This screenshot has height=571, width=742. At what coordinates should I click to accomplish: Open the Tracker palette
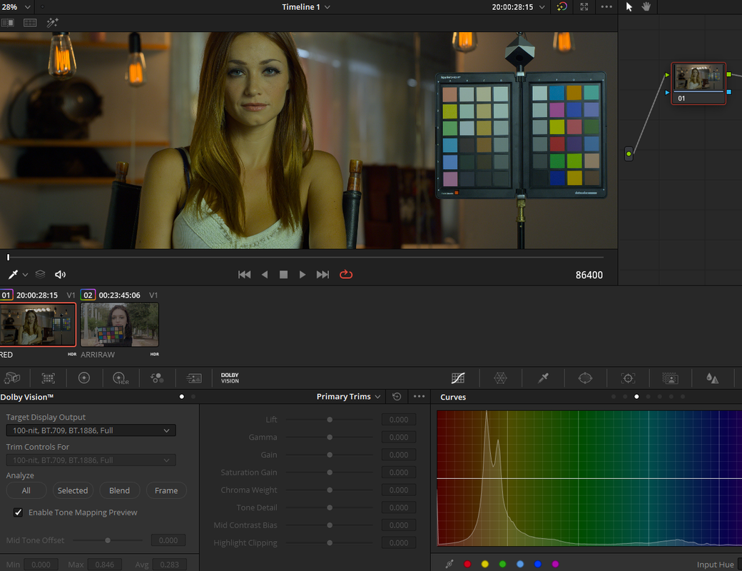click(628, 378)
